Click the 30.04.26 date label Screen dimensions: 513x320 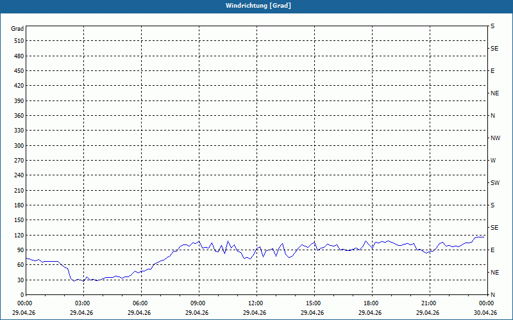[485, 313]
